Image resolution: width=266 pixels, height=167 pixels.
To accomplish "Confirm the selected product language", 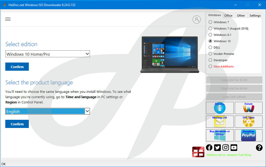I will click(17, 124).
